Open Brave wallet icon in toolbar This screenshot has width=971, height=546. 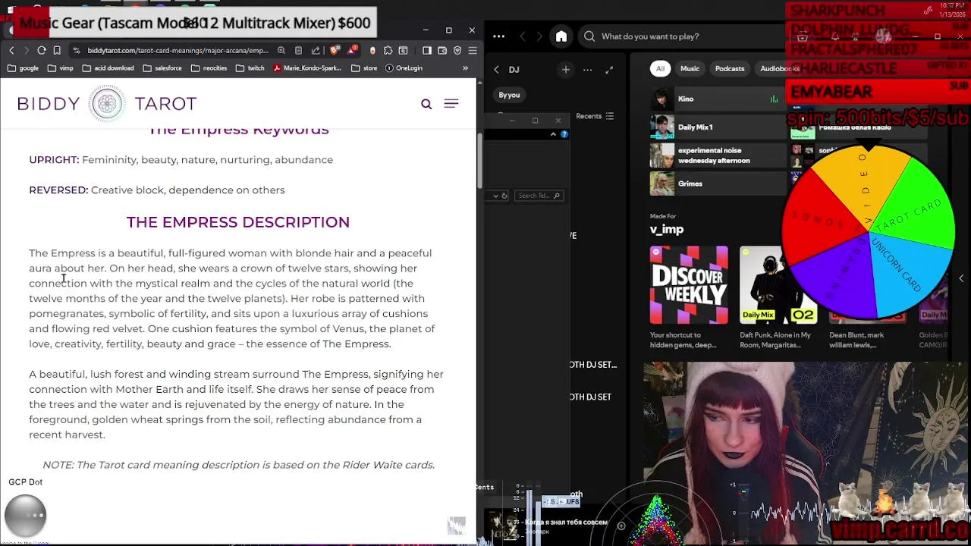click(442, 51)
